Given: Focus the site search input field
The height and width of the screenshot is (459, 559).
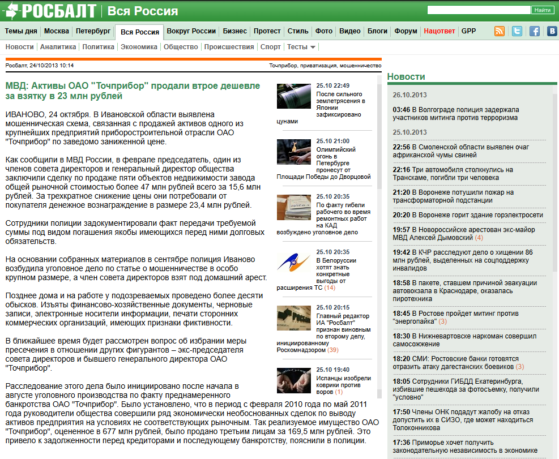Looking at the screenshot, I should 479,10.
